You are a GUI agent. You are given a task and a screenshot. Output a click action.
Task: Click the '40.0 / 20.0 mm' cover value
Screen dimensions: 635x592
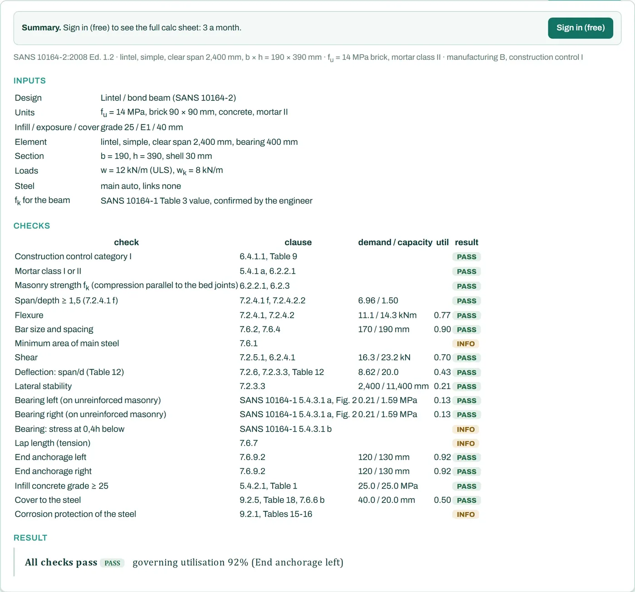[386, 500]
